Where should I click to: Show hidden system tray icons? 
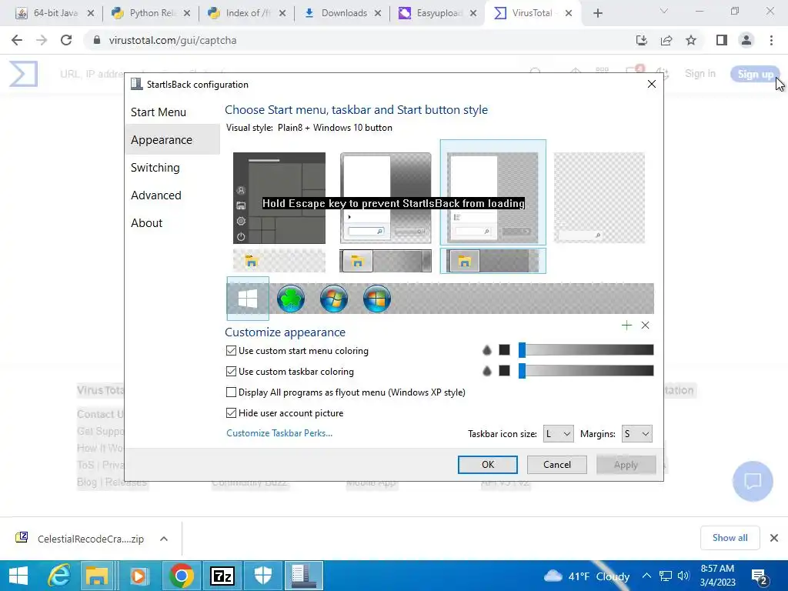click(646, 576)
